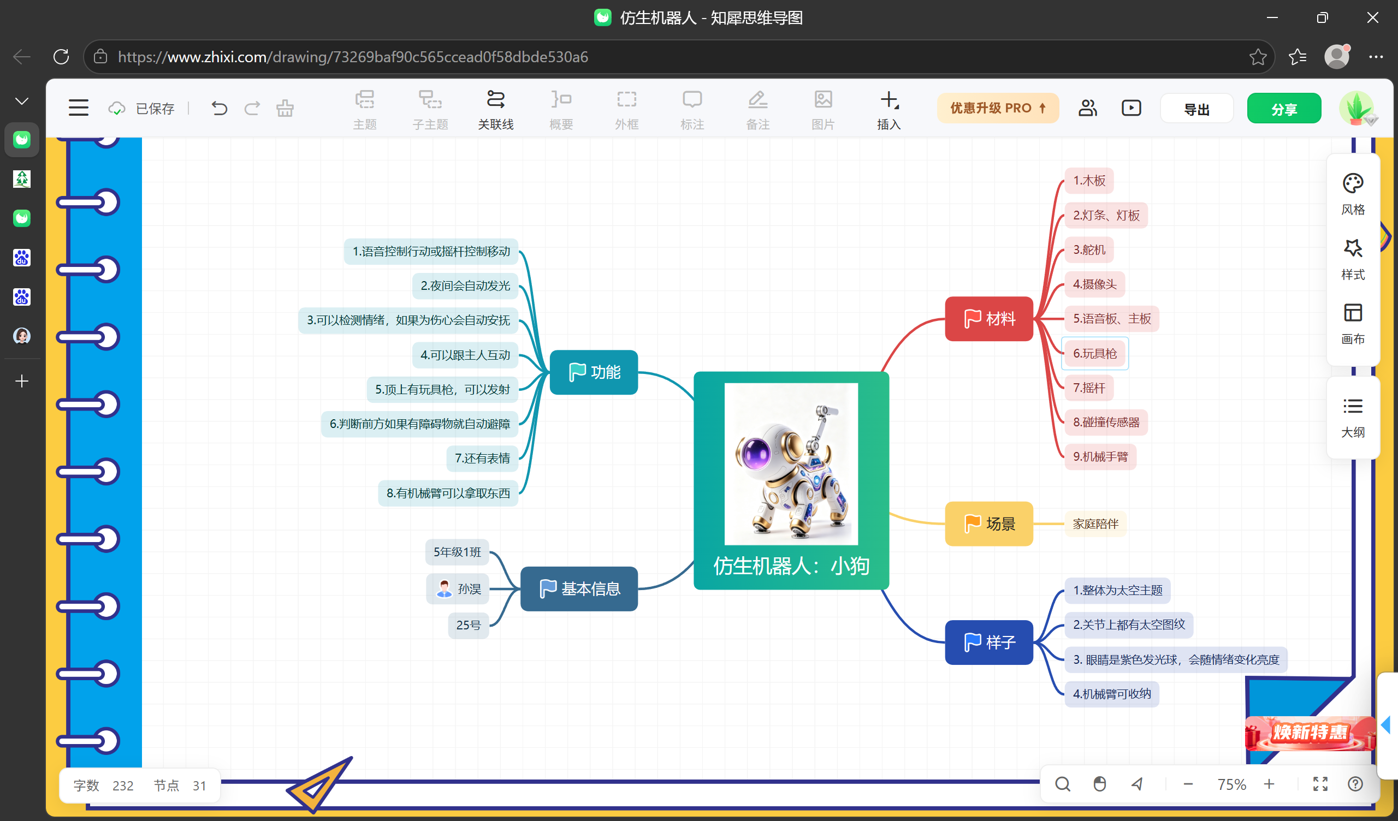Select the format painter brush icon
Image resolution: width=1398 pixels, height=821 pixels.
[285, 108]
